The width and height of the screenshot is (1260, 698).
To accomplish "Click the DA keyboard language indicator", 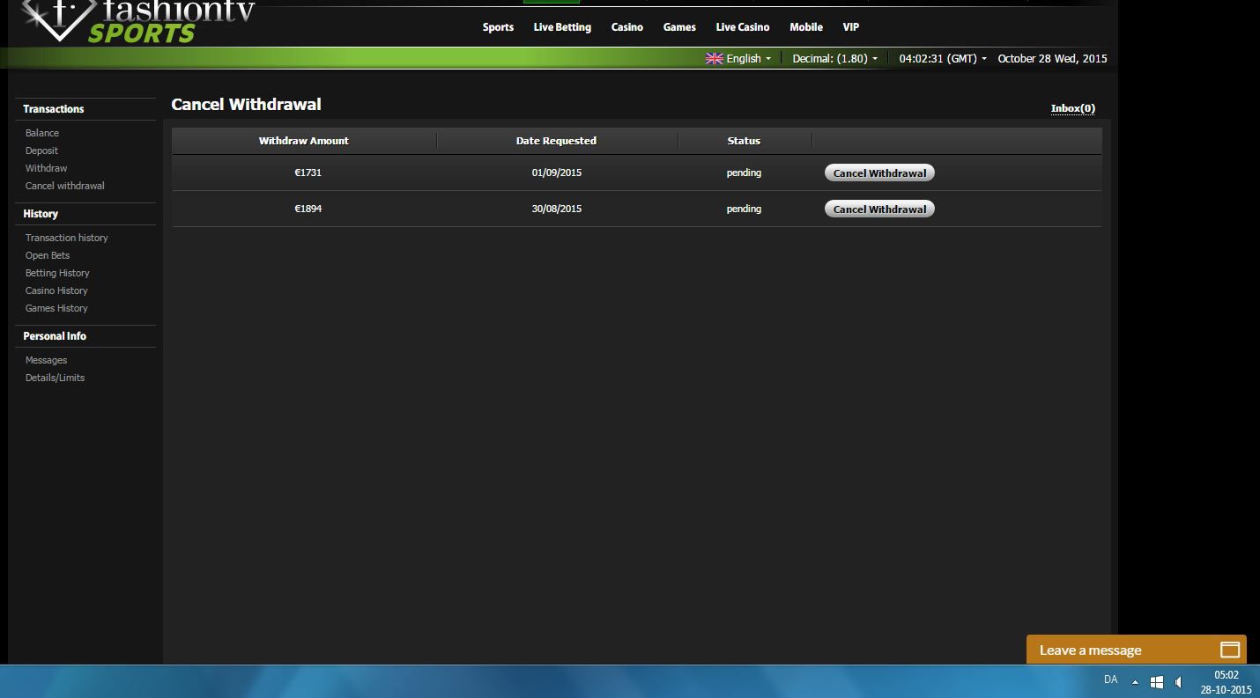I will [x=1110, y=680].
